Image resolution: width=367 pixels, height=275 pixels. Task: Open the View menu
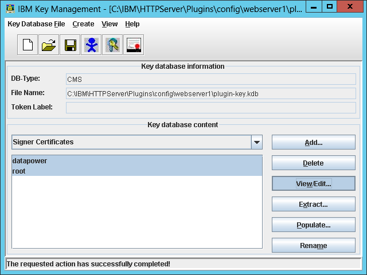110,24
